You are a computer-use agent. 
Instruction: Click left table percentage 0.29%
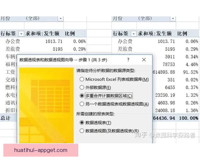click(79, 49)
